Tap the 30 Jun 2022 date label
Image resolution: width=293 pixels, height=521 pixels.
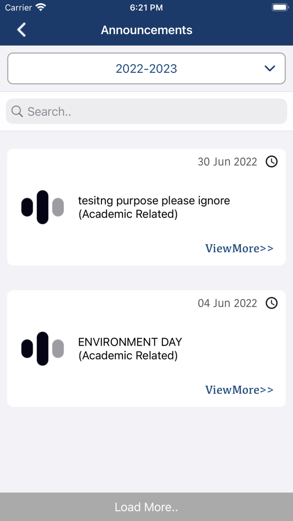(228, 162)
